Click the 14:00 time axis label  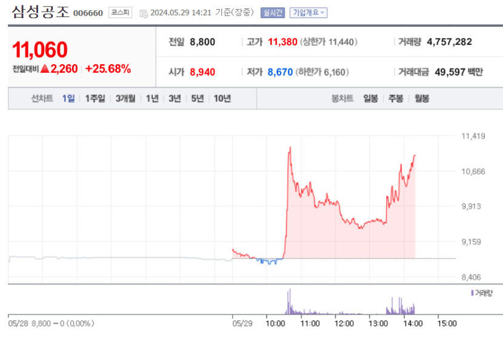[x=413, y=323]
